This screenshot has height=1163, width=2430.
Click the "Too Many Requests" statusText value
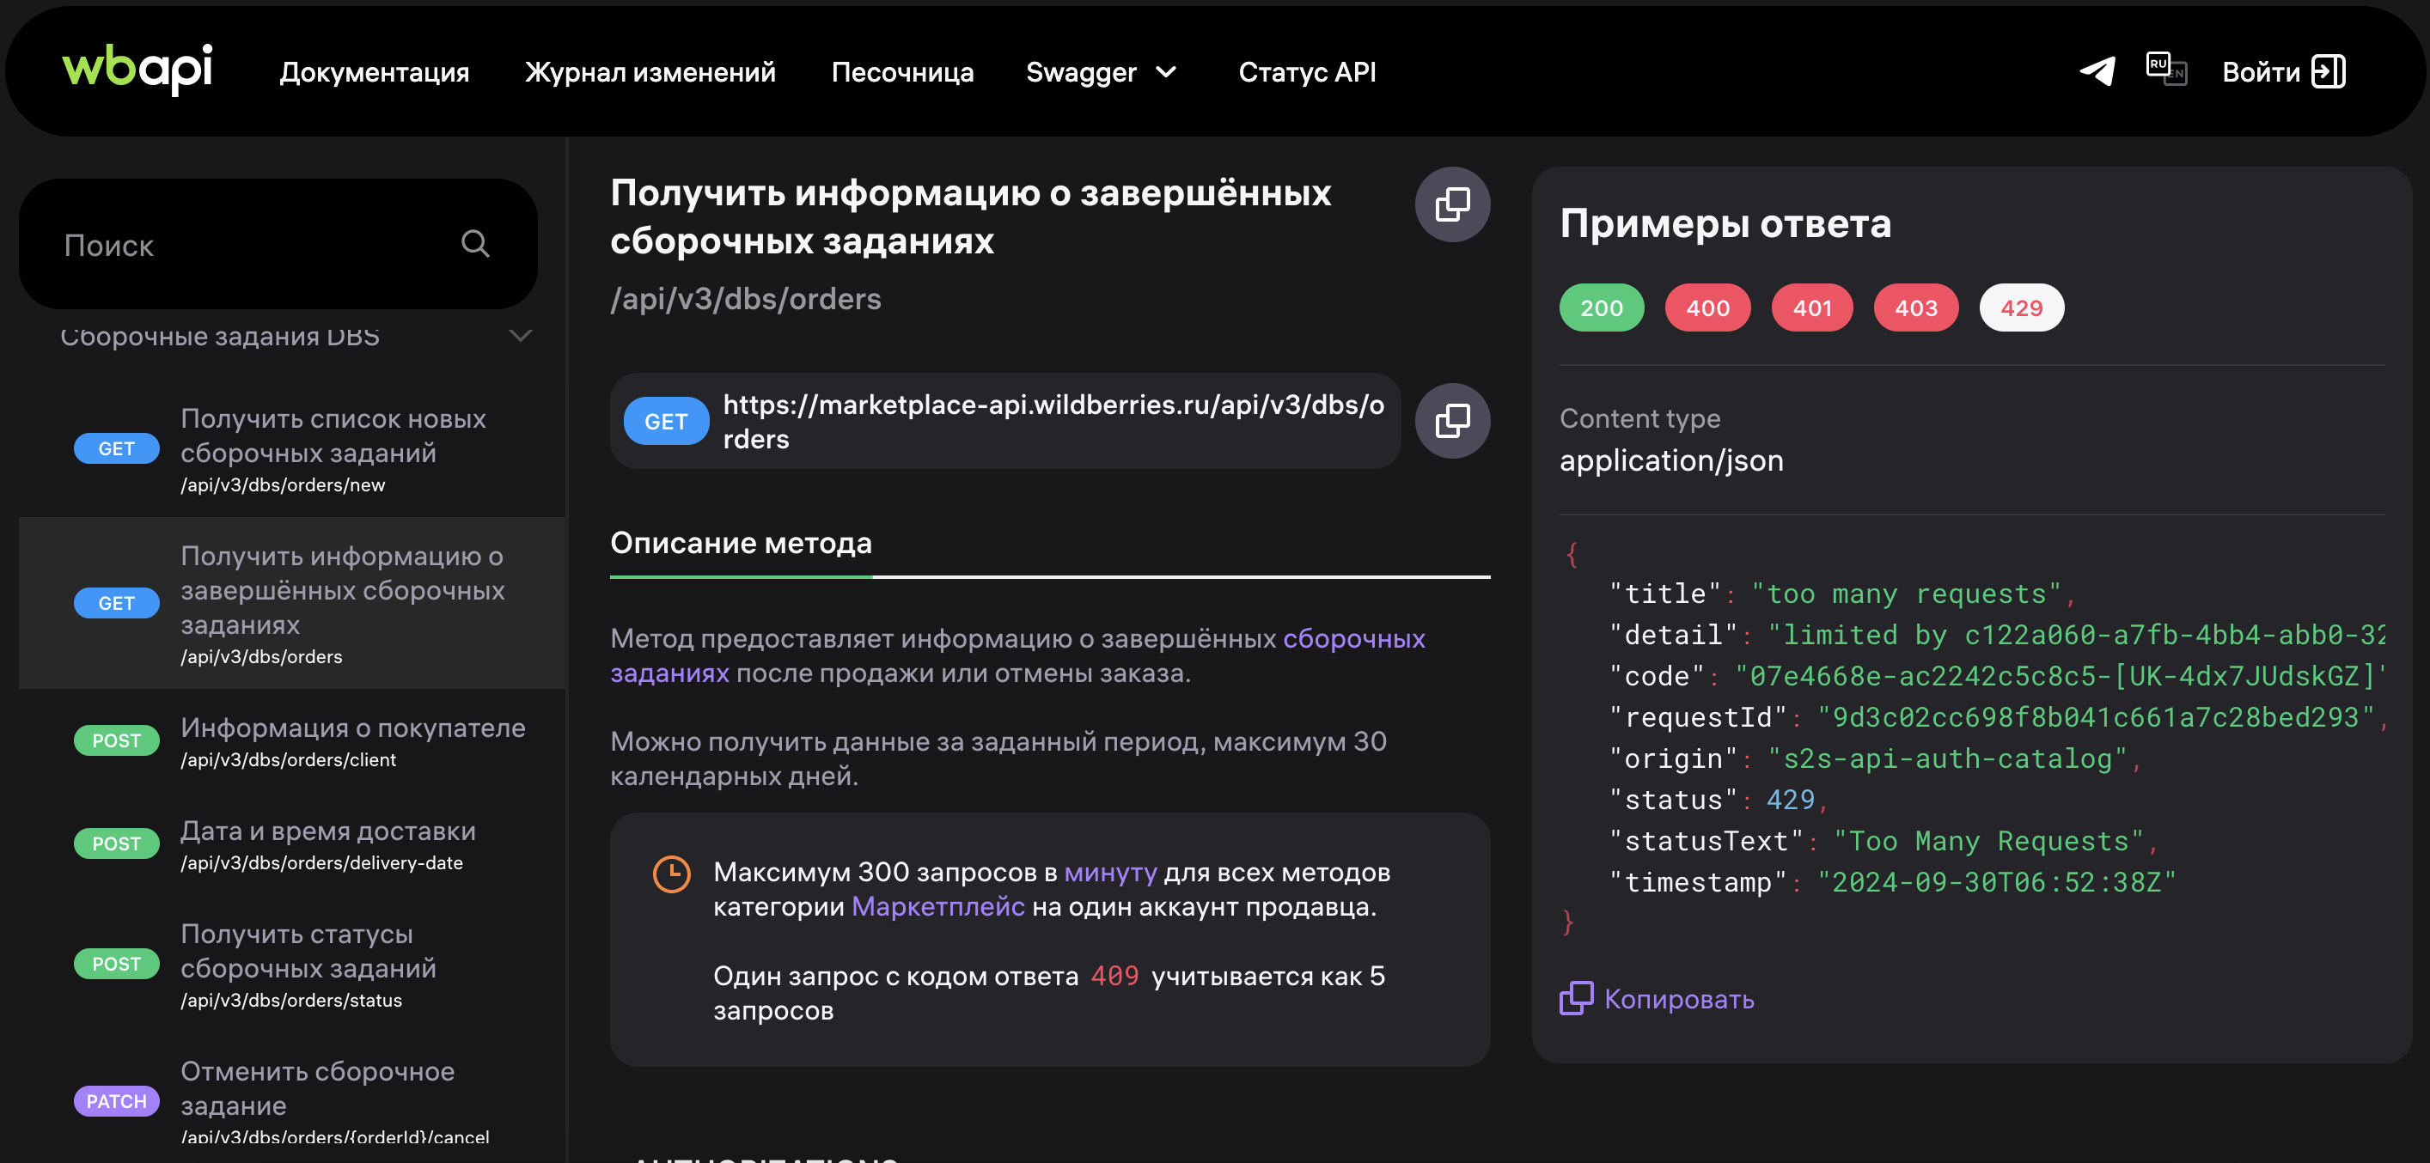(1988, 842)
